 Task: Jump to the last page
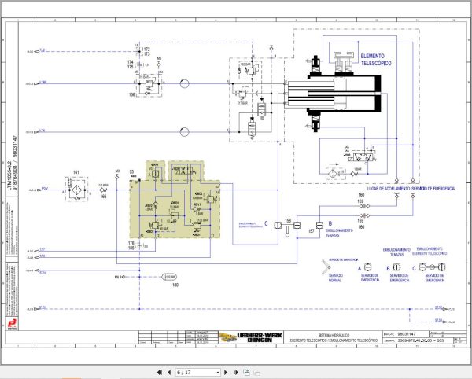click(236, 373)
